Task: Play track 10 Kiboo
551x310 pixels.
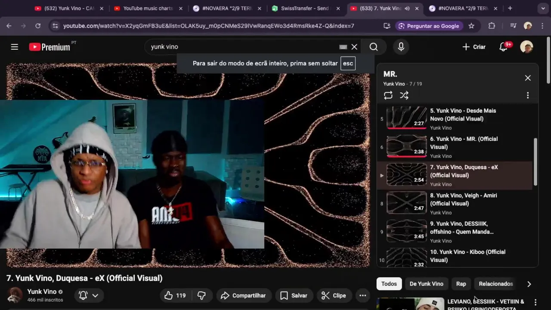Action: pyautogui.click(x=455, y=257)
